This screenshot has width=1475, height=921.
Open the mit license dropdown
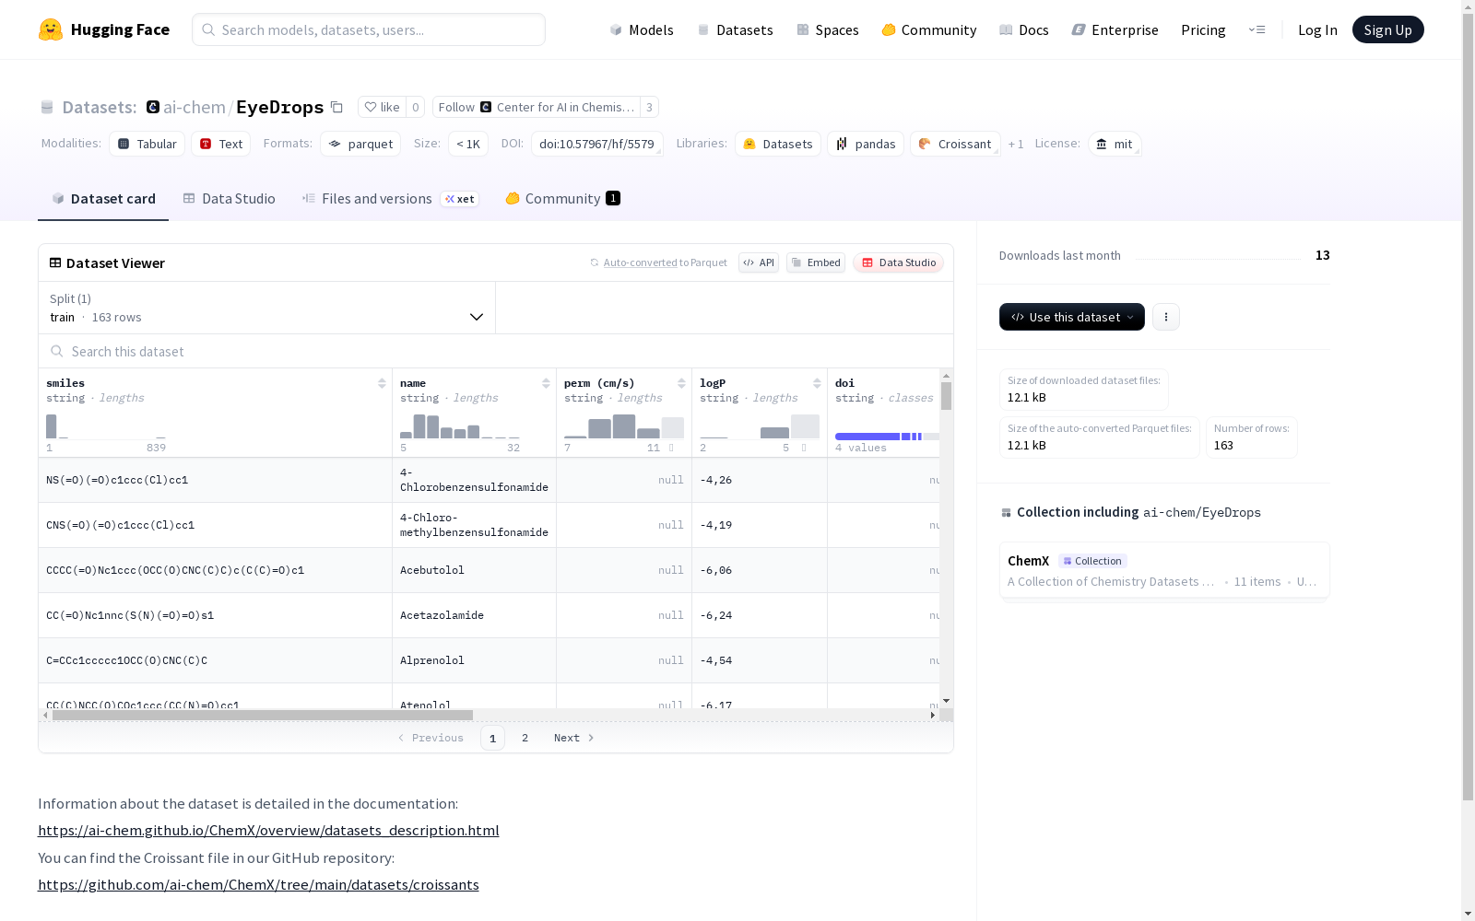(1115, 144)
